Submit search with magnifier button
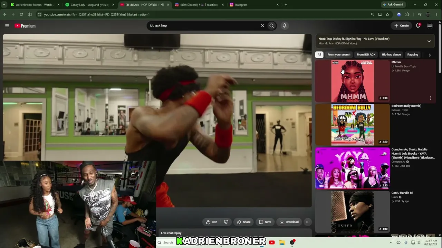This screenshot has width=442, height=248. 272,25
